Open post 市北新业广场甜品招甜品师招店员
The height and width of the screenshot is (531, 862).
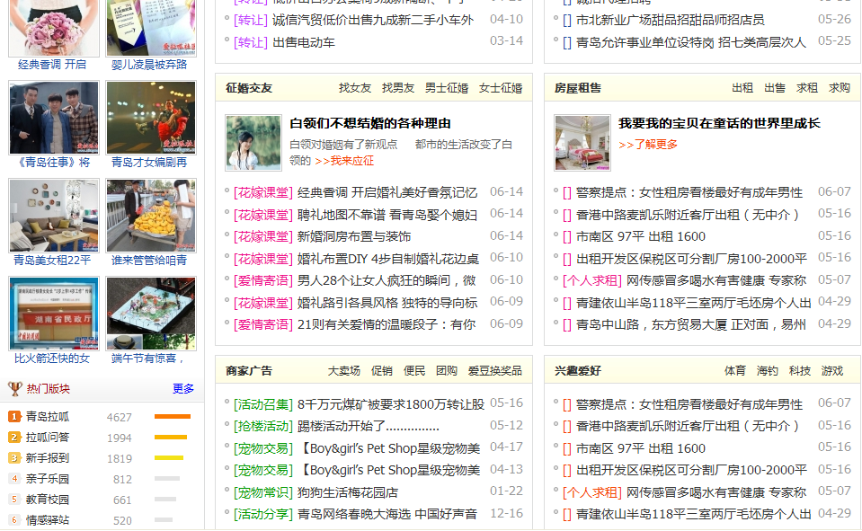(x=671, y=20)
